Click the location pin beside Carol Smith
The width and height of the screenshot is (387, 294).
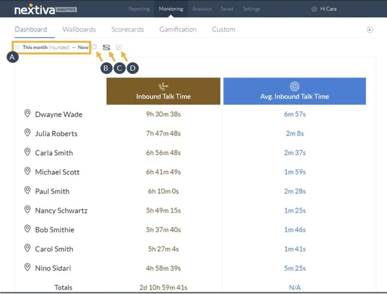tap(27, 248)
